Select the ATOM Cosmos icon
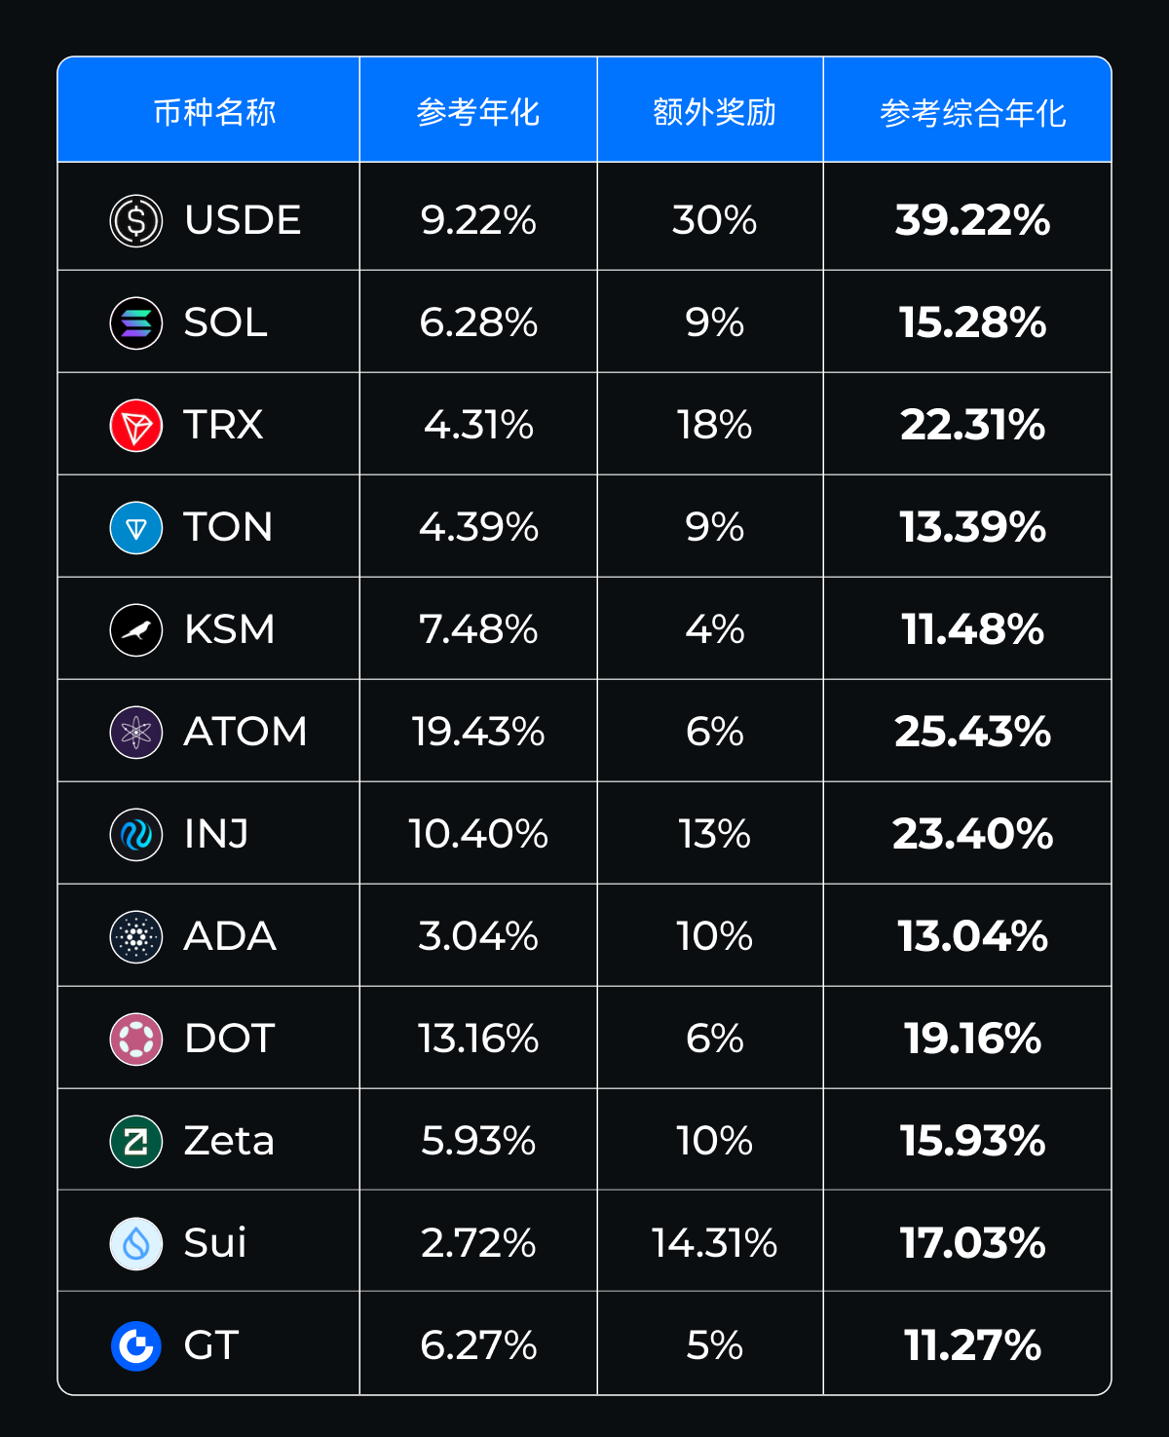This screenshot has height=1437, width=1169. (136, 732)
